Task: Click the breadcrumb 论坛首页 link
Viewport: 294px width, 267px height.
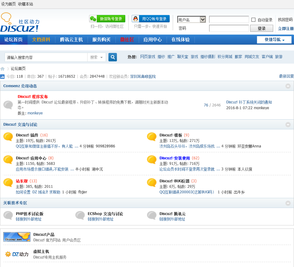Action: point(18,69)
